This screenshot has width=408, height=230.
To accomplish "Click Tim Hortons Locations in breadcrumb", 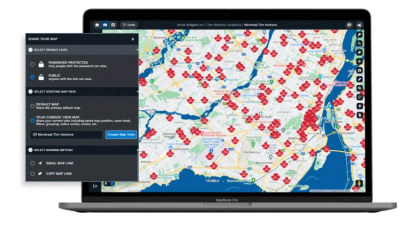I will point(224,25).
